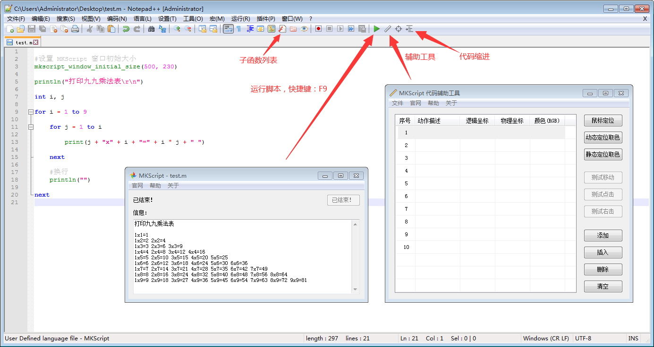Click scroll-down arrow in MKScript output box
This screenshot has height=347, width=654.
point(355,289)
